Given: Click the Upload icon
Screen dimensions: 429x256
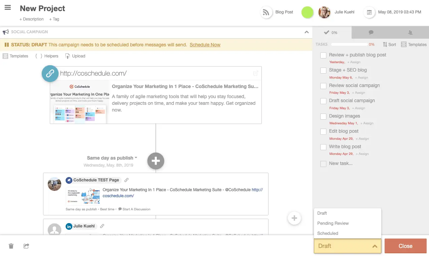Looking at the screenshot, I should pyautogui.click(x=68, y=56).
